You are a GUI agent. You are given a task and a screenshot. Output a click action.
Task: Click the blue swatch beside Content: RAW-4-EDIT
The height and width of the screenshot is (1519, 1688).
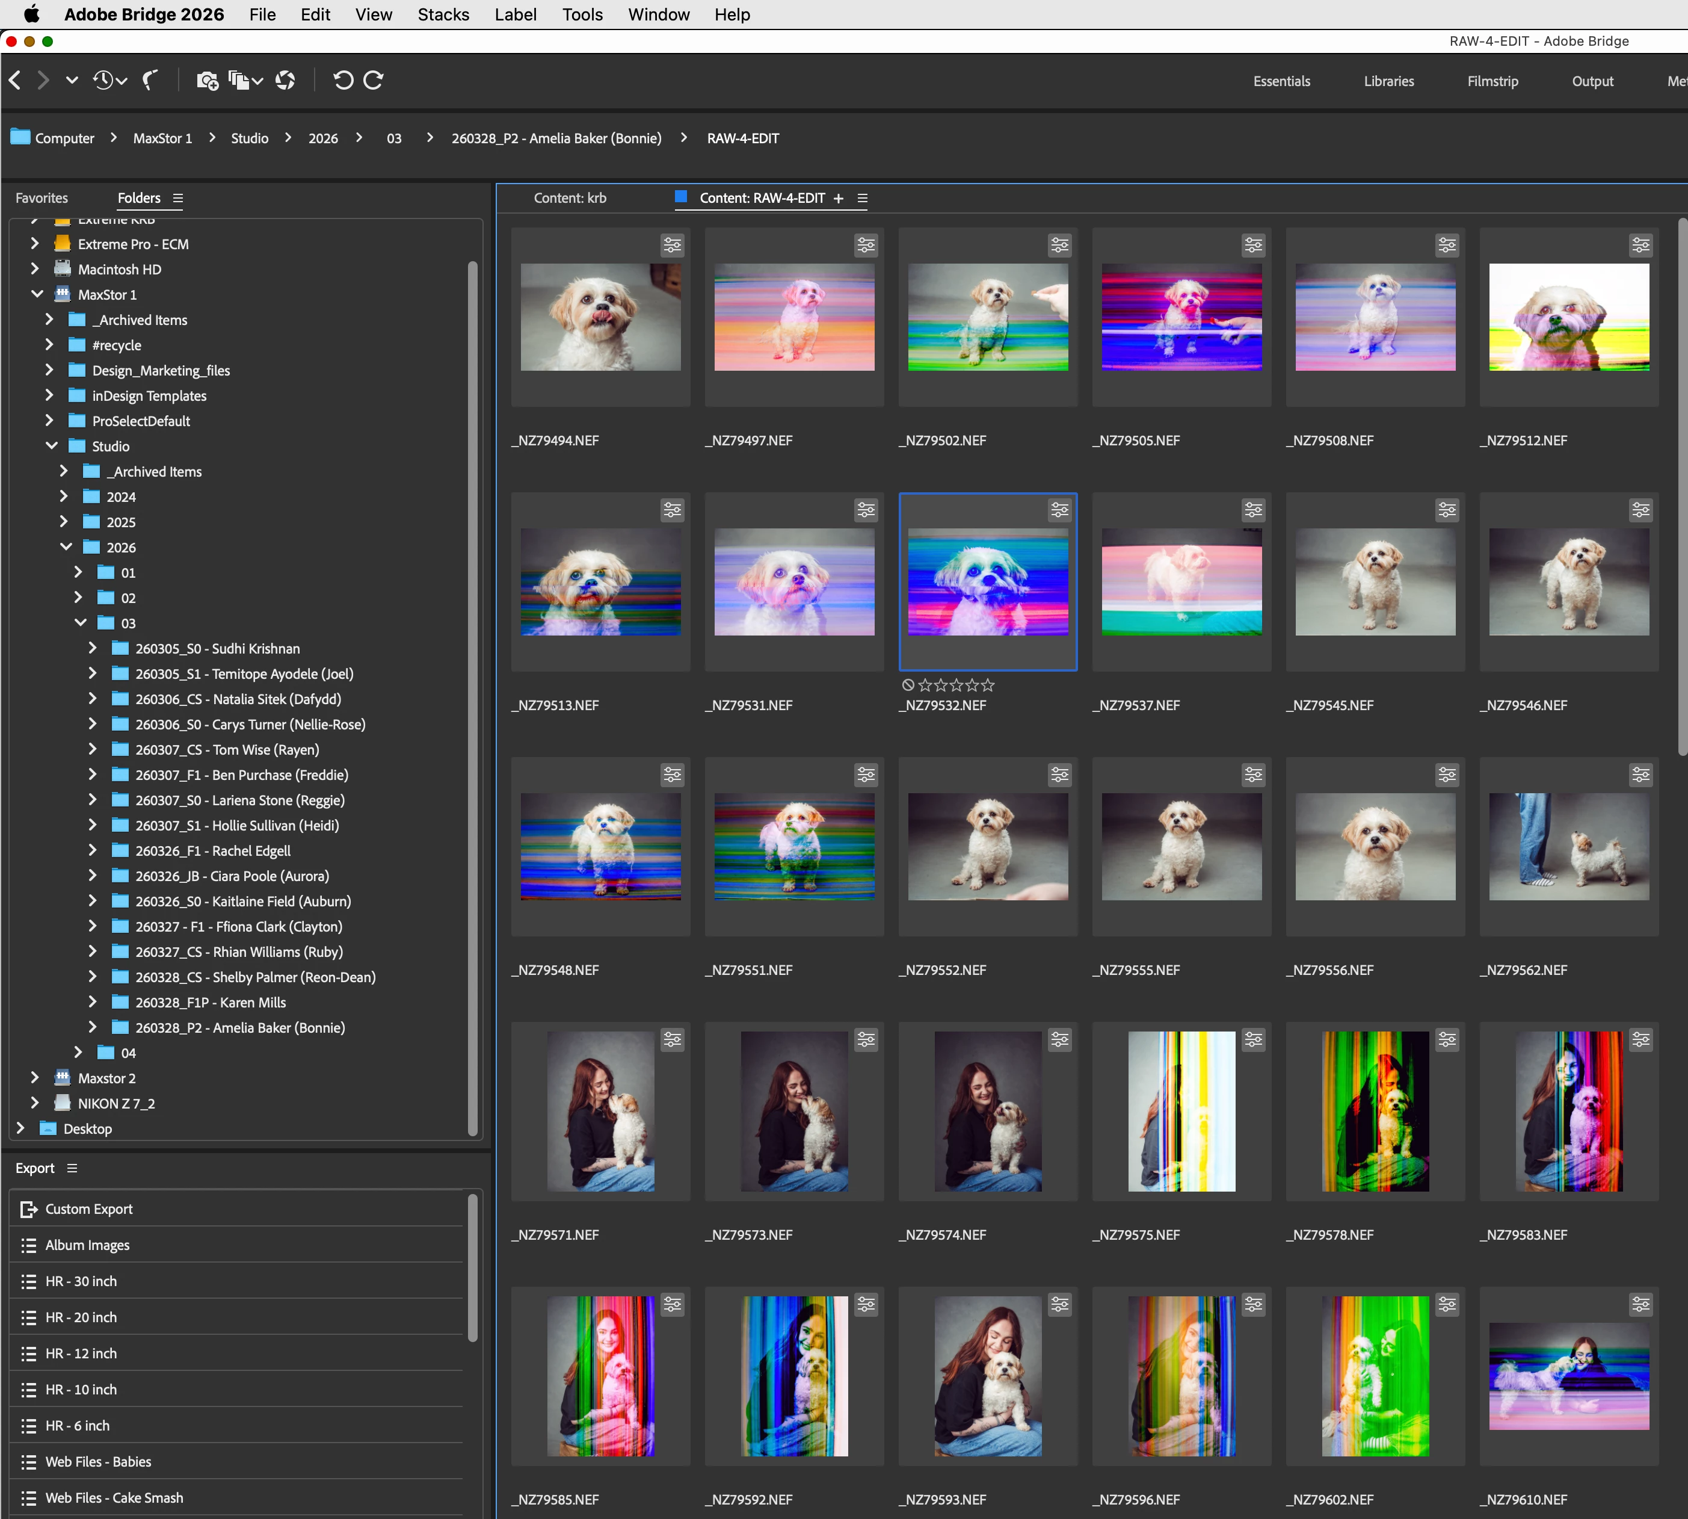(681, 197)
